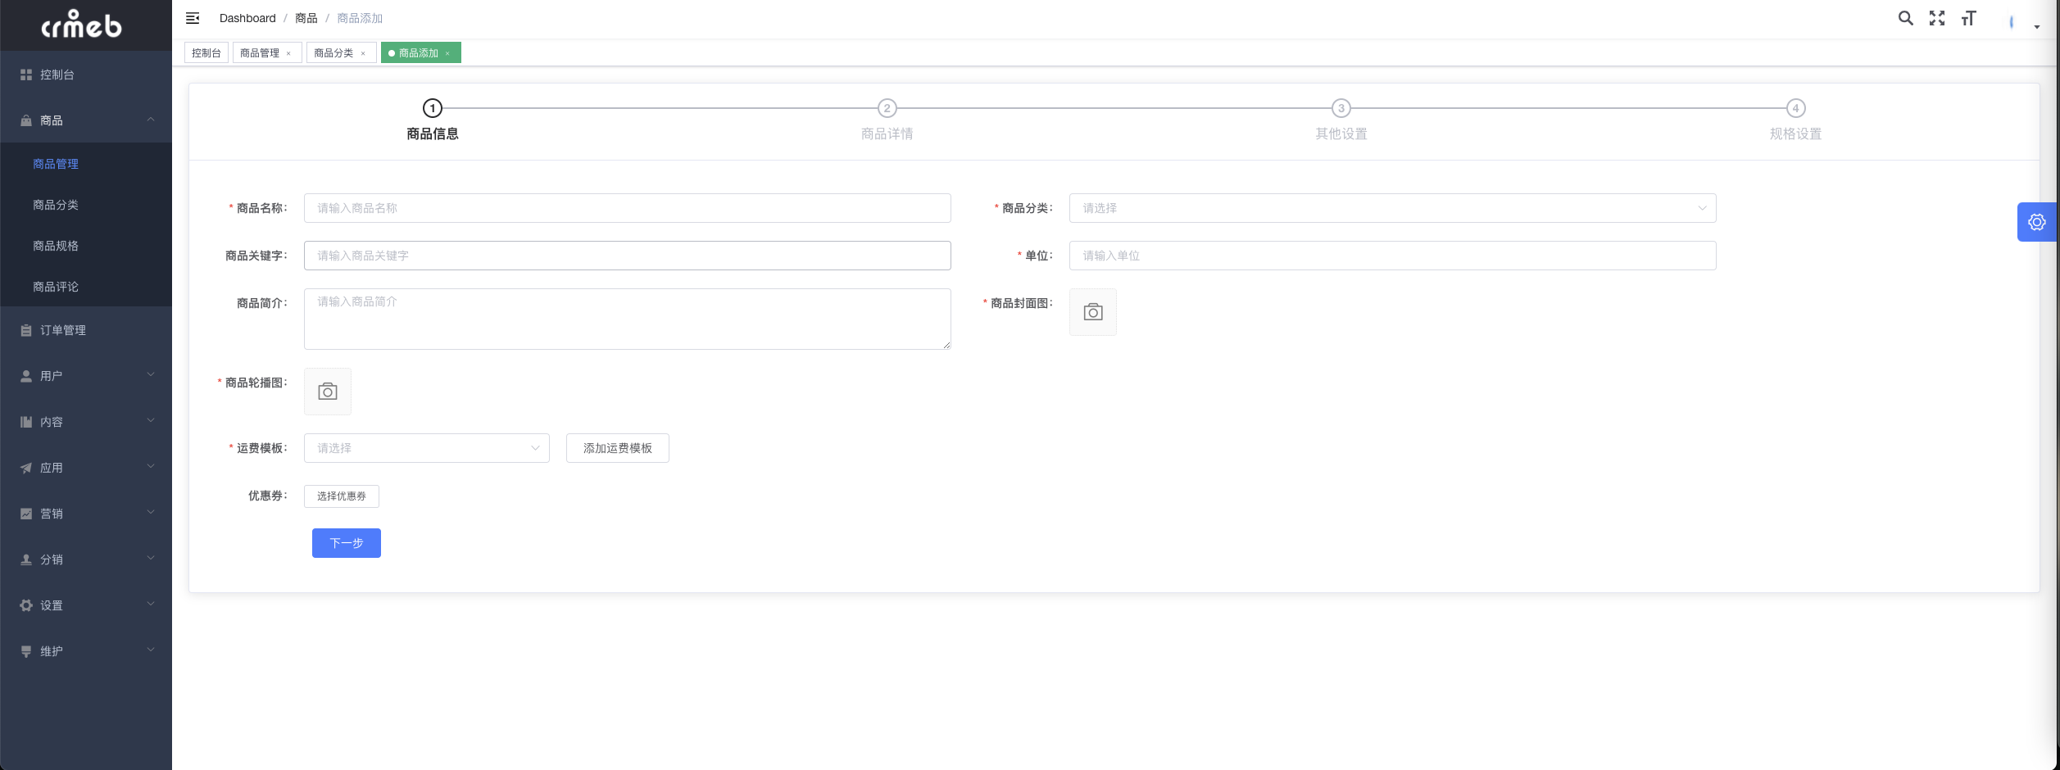Click step 4 规格设置 circle
The height and width of the screenshot is (770, 2060).
click(x=1795, y=108)
